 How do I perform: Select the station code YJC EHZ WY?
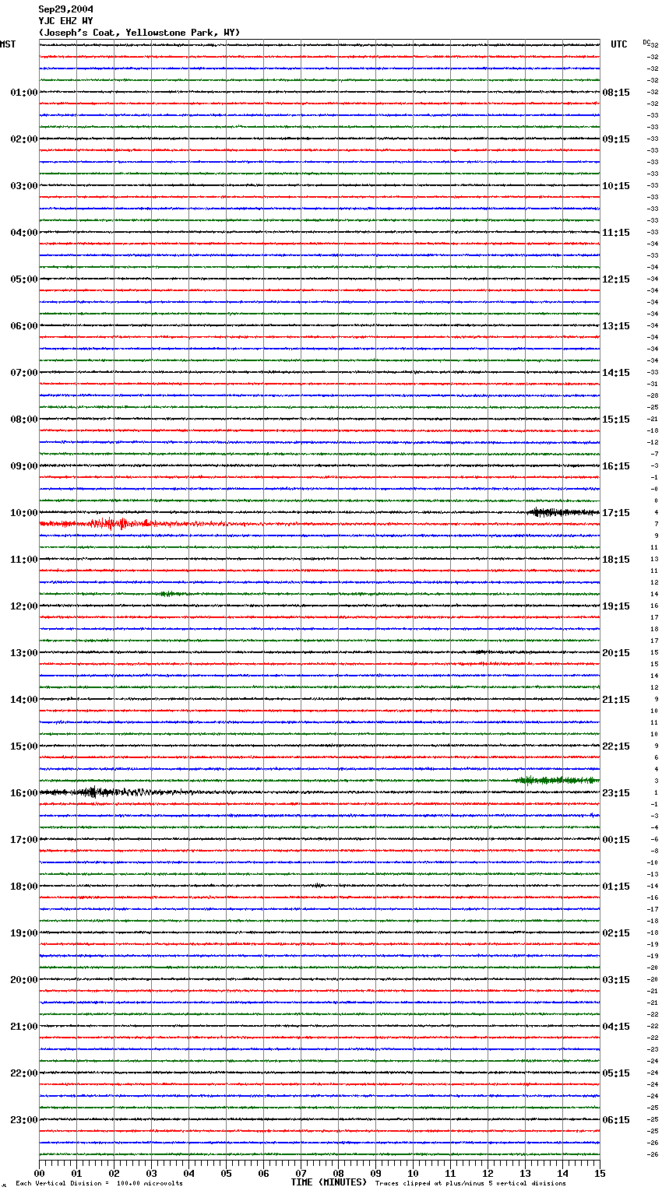click(66, 21)
